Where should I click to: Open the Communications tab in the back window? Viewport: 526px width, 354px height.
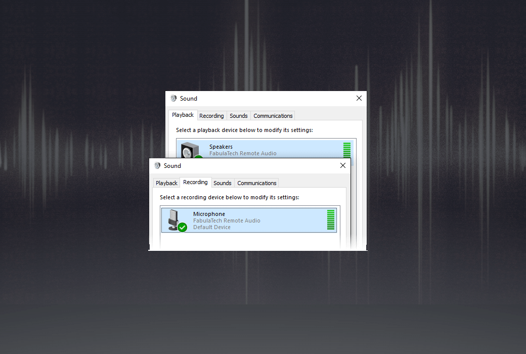pyautogui.click(x=273, y=115)
